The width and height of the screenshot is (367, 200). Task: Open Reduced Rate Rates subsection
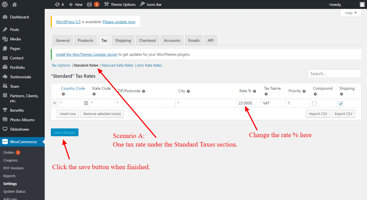tap(118, 65)
